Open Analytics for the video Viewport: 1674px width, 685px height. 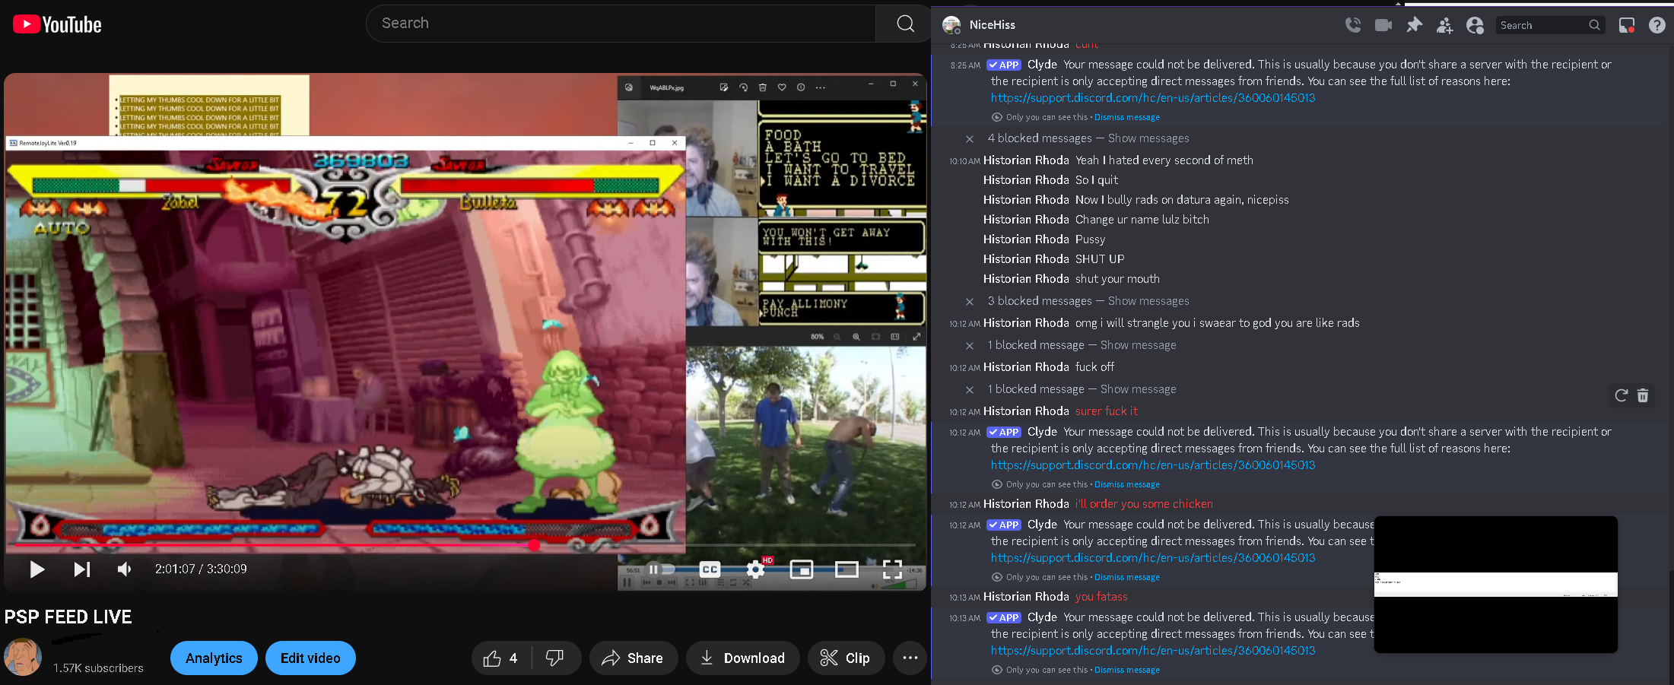coord(214,658)
